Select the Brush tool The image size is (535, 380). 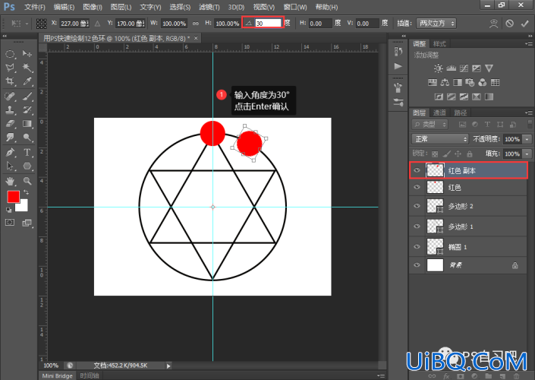(x=27, y=97)
